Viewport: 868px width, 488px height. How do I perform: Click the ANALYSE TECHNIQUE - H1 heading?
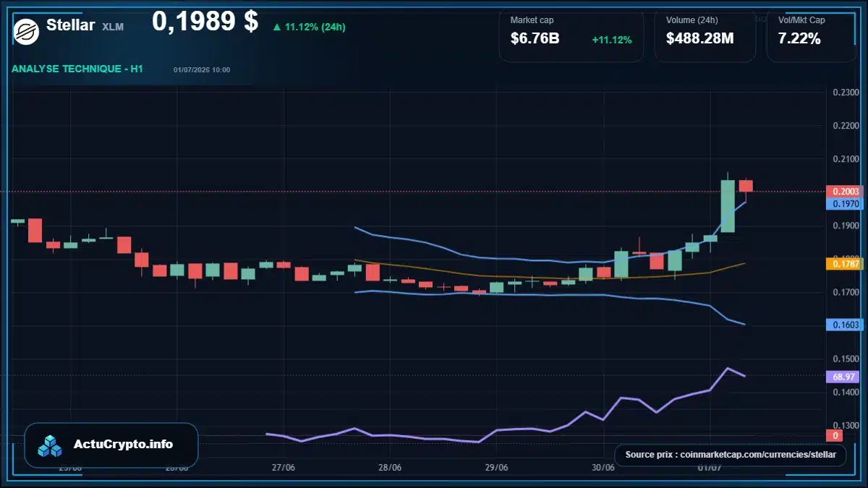coord(77,69)
